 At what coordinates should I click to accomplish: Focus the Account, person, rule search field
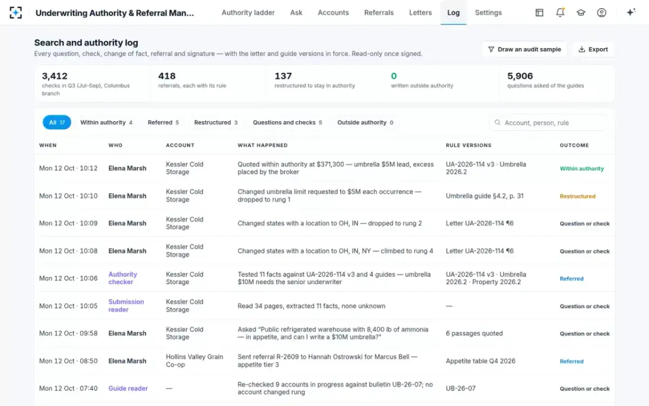click(x=547, y=123)
